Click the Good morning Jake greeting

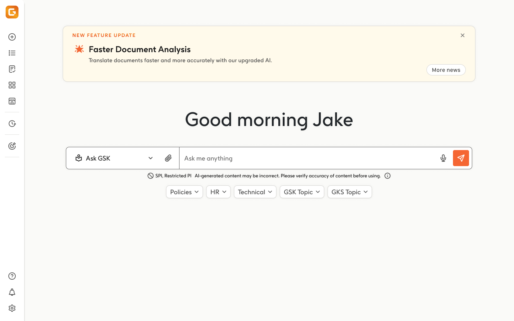coord(269,120)
